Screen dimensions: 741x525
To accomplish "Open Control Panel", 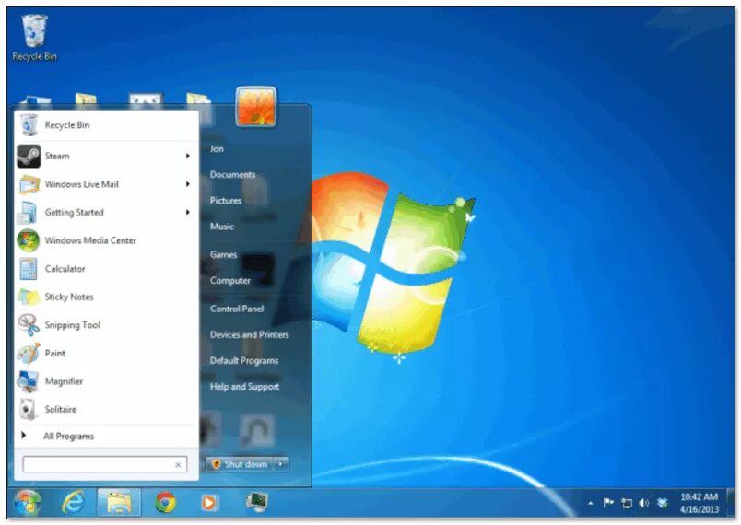I will (x=237, y=309).
